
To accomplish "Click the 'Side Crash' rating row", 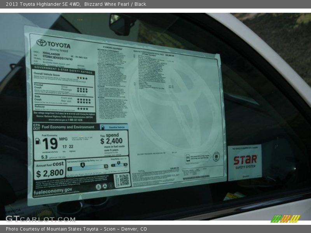I will [63, 99].
